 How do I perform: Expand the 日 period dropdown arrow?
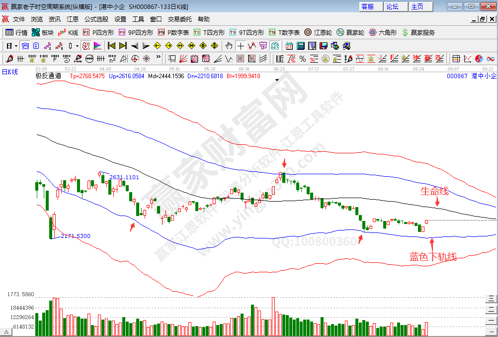(16, 46)
